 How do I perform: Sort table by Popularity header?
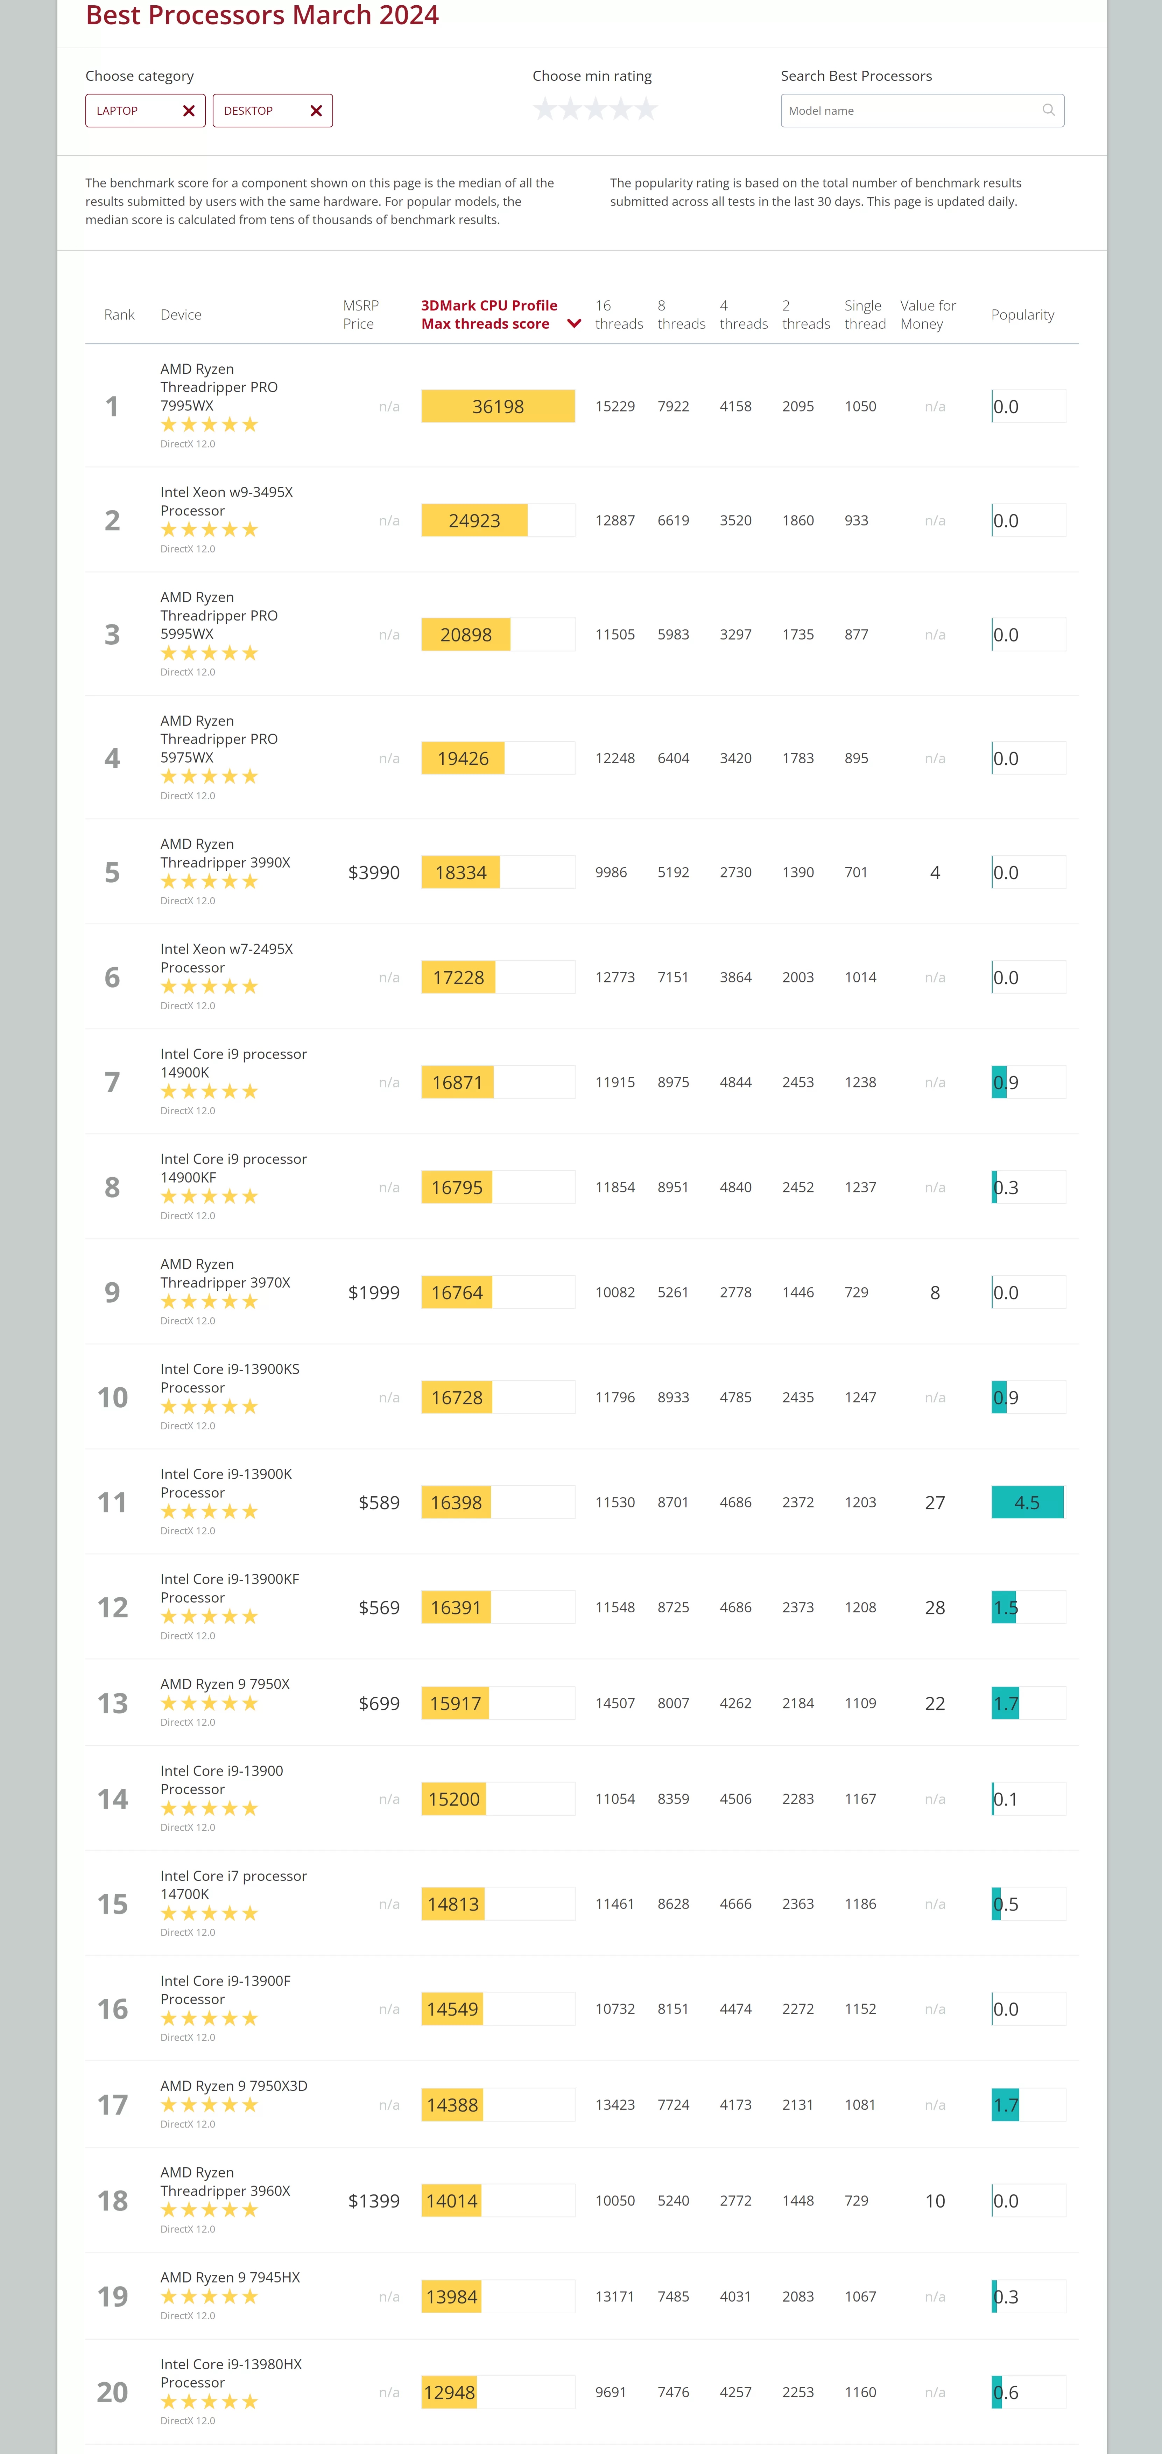pyautogui.click(x=1022, y=314)
